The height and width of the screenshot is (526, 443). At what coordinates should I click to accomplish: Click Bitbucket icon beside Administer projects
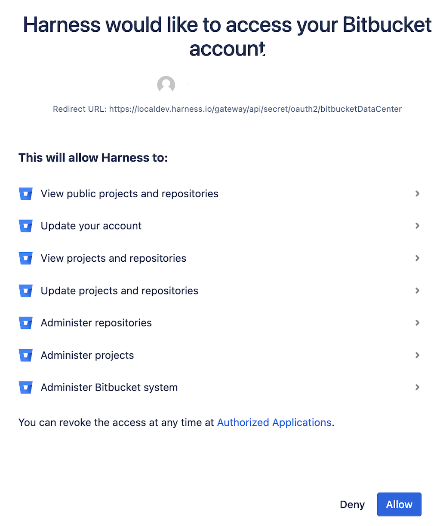pyautogui.click(x=26, y=355)
